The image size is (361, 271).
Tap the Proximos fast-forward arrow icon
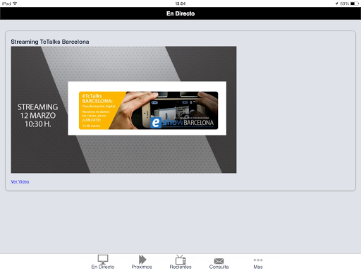pyautogui.click(x=142, y=260)
